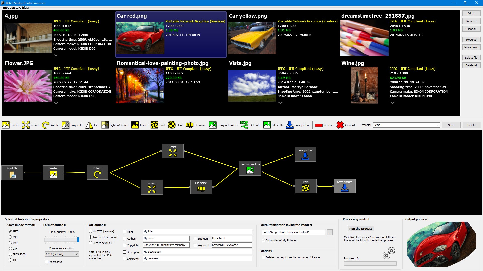
Task: Select the Rotate node in the workflow
Action: pos(97,172)
